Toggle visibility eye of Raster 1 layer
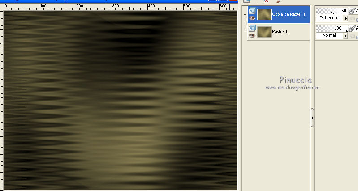The image size is (358, 191). [252, 35]
